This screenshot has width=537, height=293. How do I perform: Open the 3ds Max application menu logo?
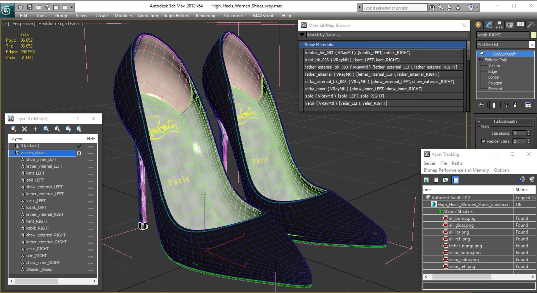(7, 10)
